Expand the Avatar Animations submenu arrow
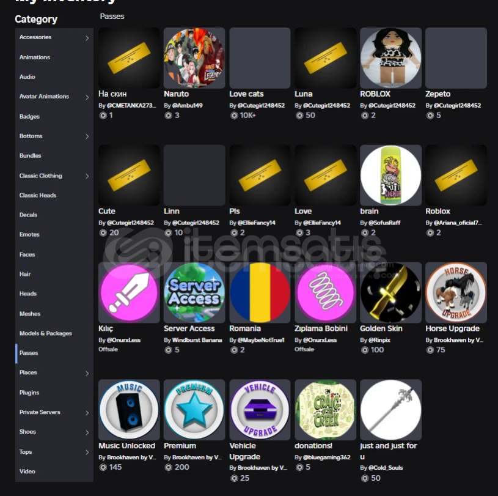 tap(87, 97)
